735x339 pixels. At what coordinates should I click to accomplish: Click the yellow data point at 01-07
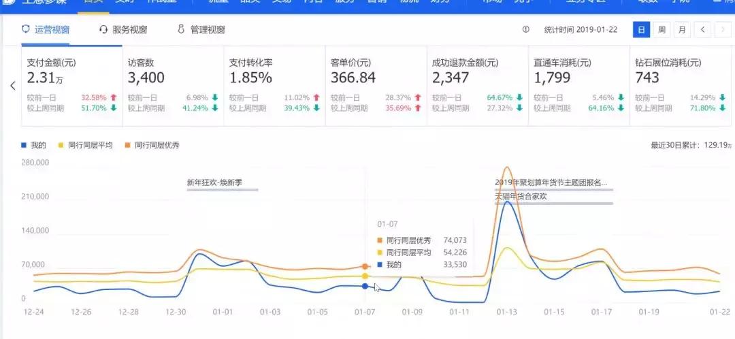click(x=365, y=276)
